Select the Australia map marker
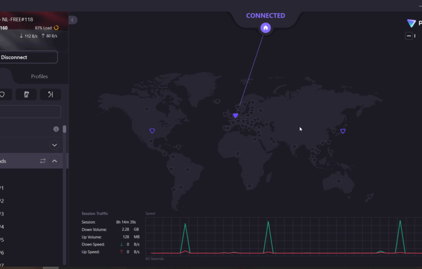Image resolution: width=422 pixels, height=269 pixels. (x=339, y=182)
